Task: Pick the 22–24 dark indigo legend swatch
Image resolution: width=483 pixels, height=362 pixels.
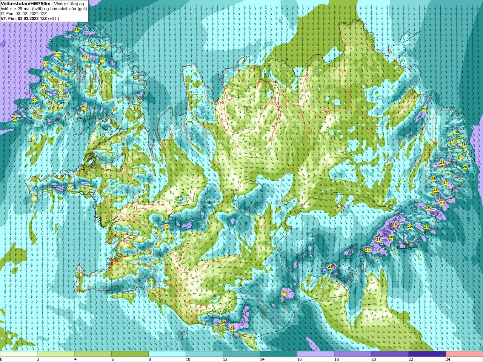Action: click(x=427, y=354)
